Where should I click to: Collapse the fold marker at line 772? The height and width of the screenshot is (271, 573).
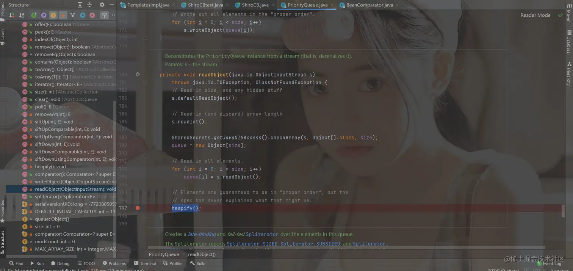[145, 38]
